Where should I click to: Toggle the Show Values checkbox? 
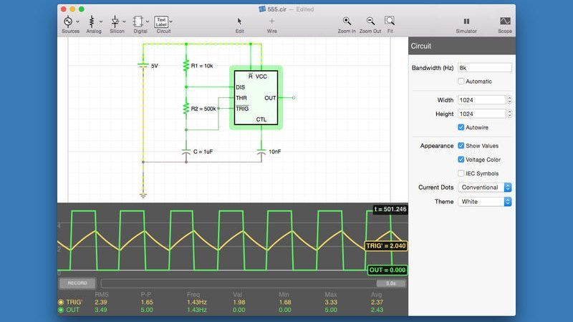[461, 145]
